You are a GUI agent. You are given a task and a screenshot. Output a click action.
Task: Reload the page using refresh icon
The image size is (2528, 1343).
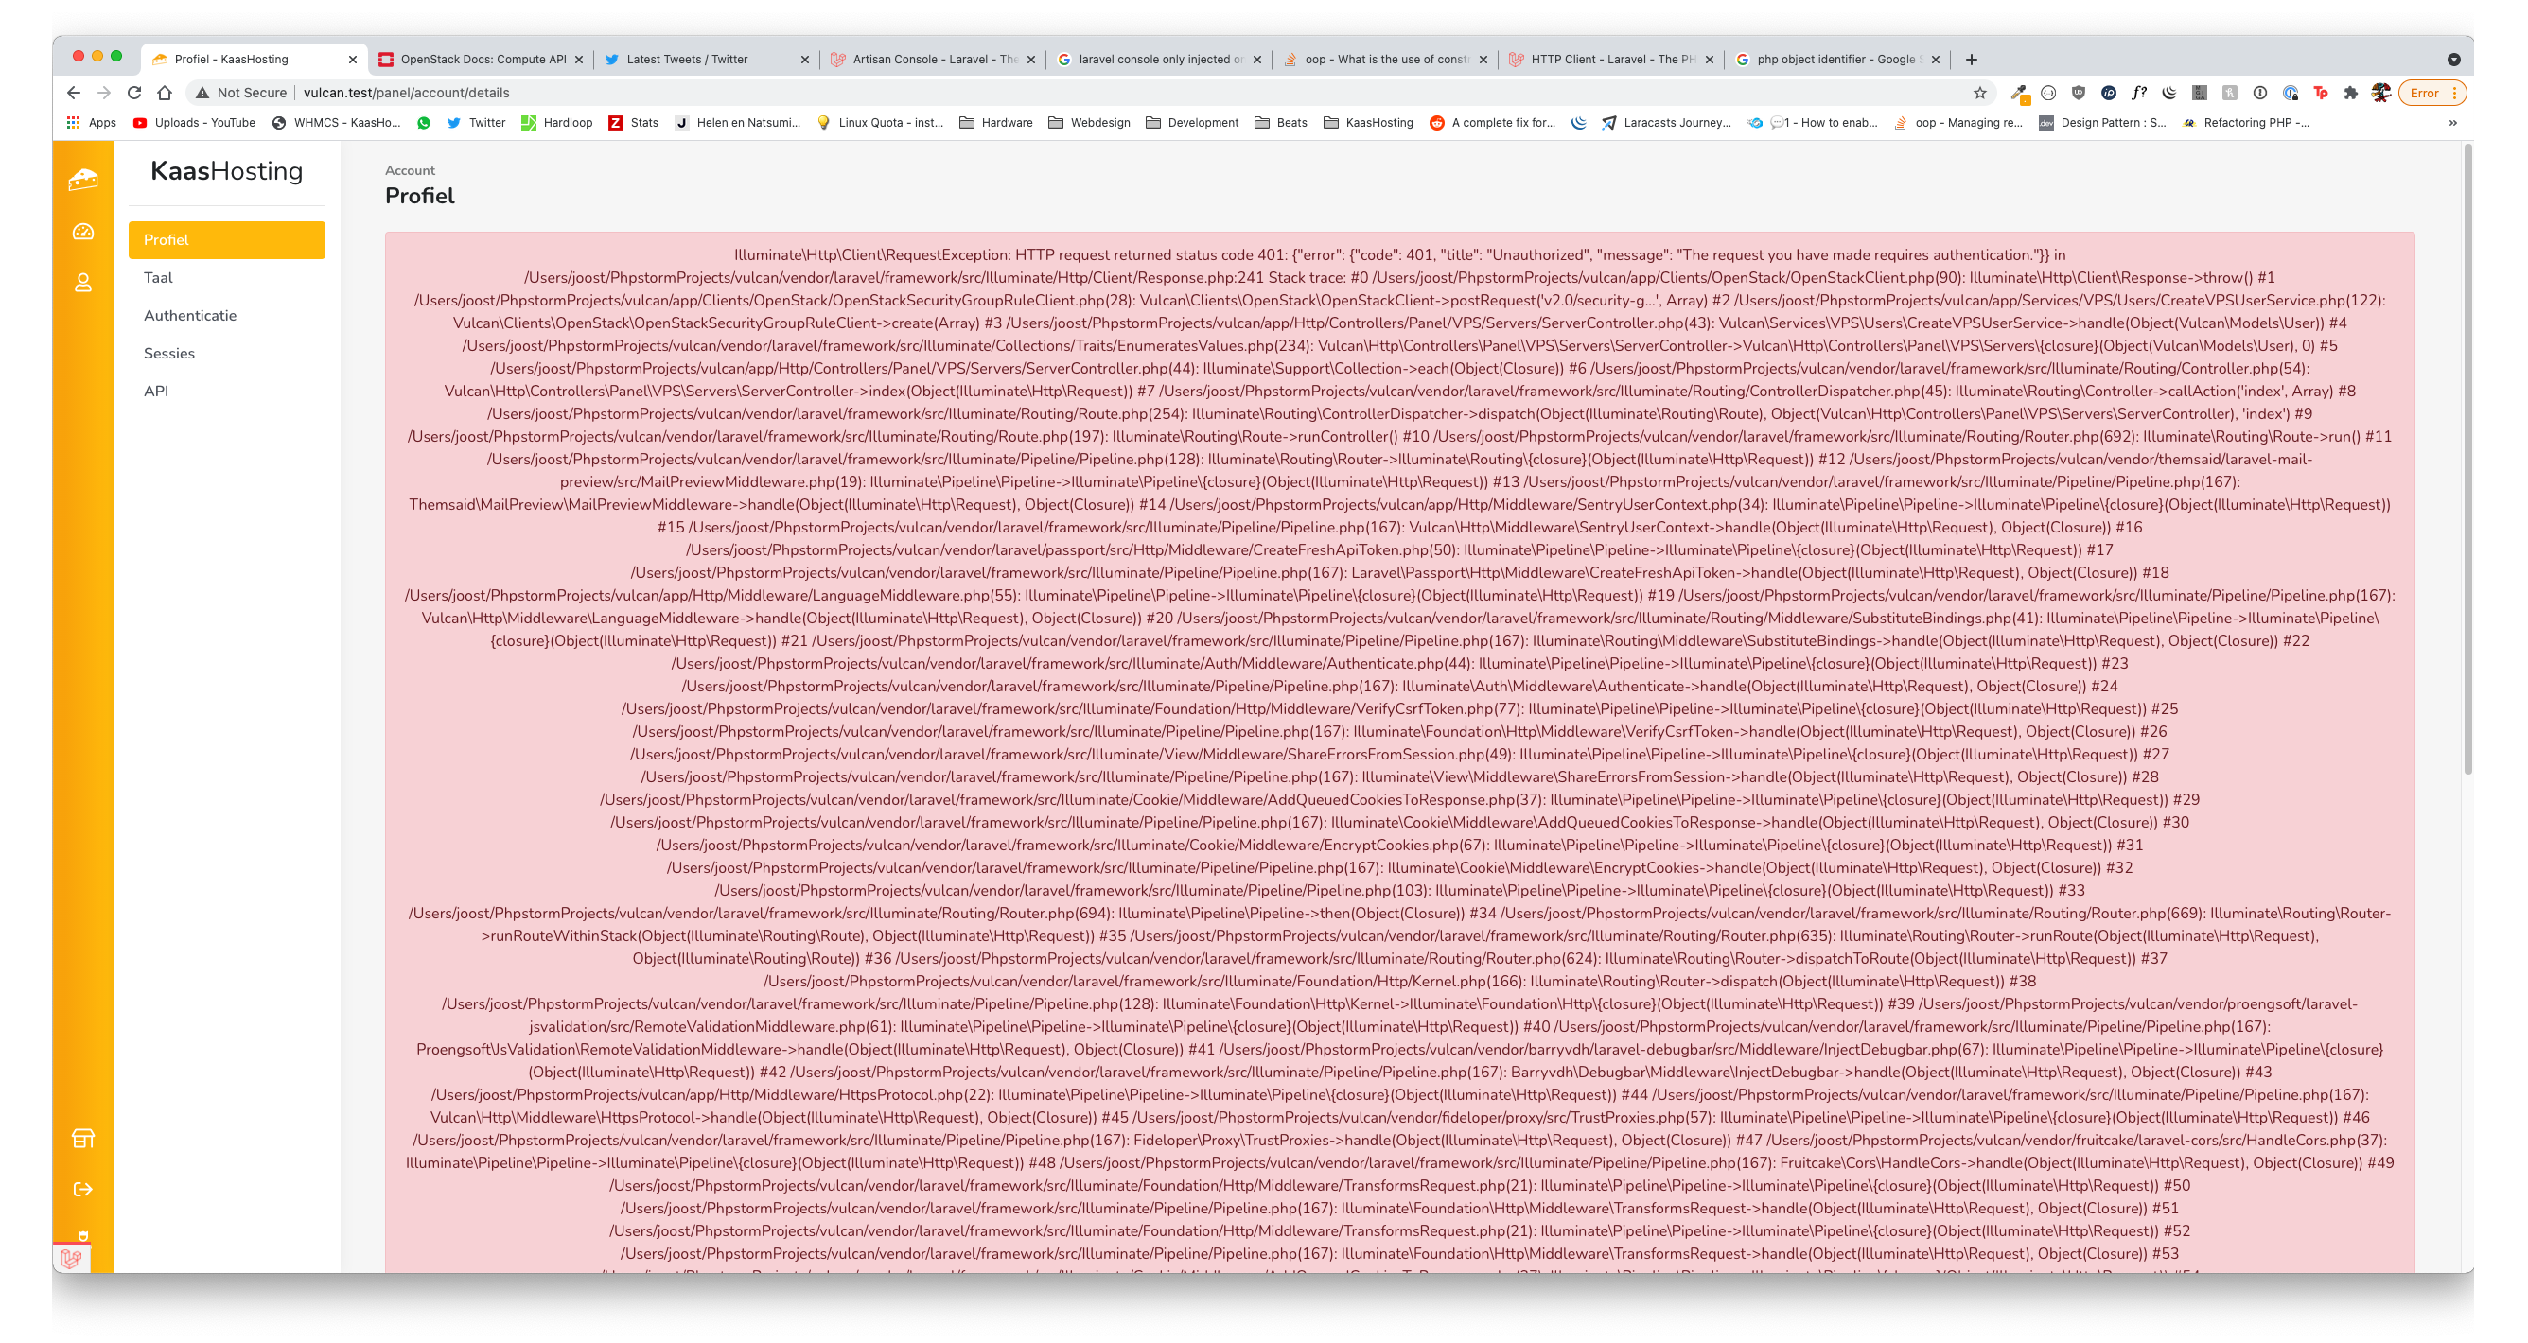(134, 93)
